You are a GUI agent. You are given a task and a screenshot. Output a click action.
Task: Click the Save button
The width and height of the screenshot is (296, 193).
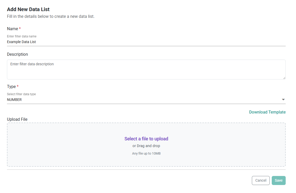[278, 180]
